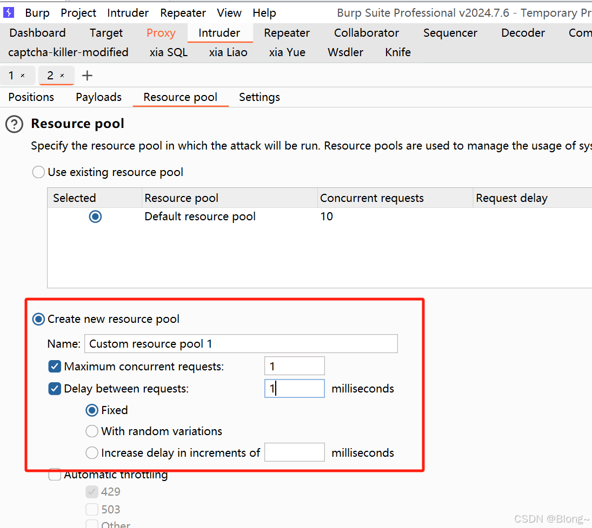Switch to the Settings sub-tab
592x528 pixels.
[x=260, y=97]
